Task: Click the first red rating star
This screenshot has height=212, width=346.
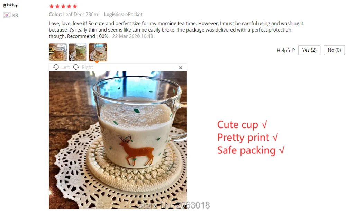Action: click(52, 6)
